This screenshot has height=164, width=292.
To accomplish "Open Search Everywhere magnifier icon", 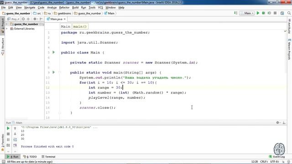I will (x=289, y=13).
